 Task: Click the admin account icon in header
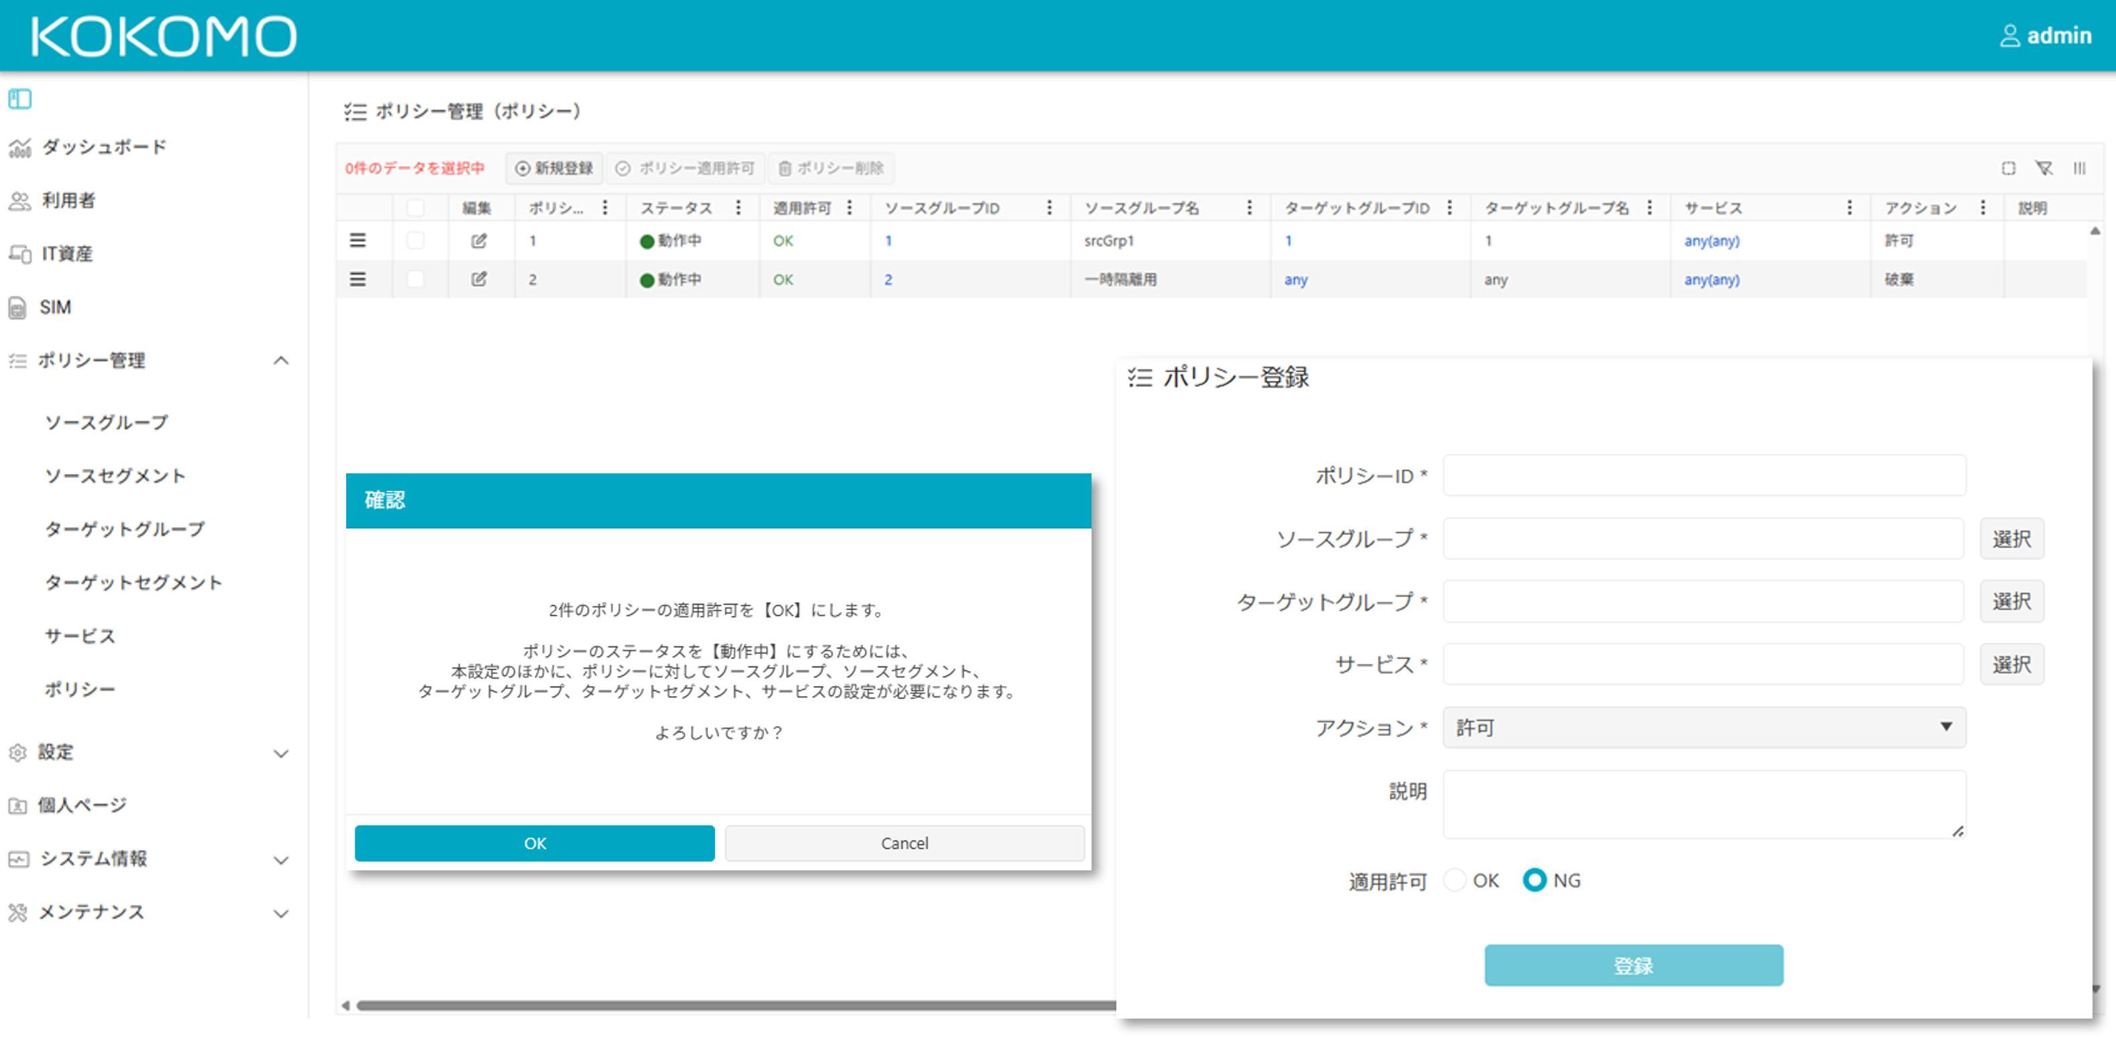tap(2011, 34)
